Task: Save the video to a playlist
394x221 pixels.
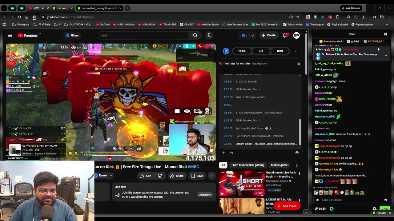Action: (196, 176)
